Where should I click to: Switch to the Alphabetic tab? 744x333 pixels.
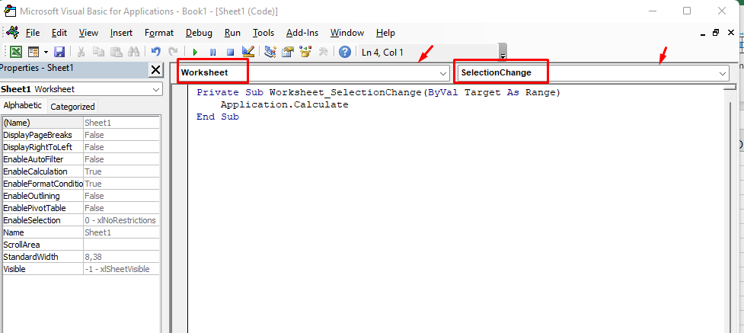point(23,105)
